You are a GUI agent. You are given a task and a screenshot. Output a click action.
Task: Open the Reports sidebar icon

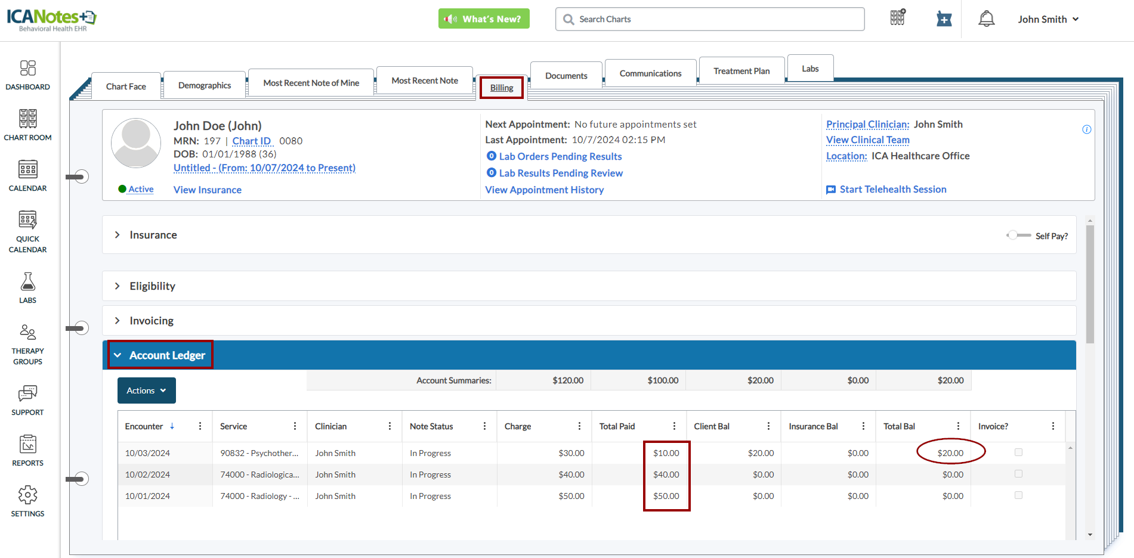pyautogui.click(x=27, y=450)
